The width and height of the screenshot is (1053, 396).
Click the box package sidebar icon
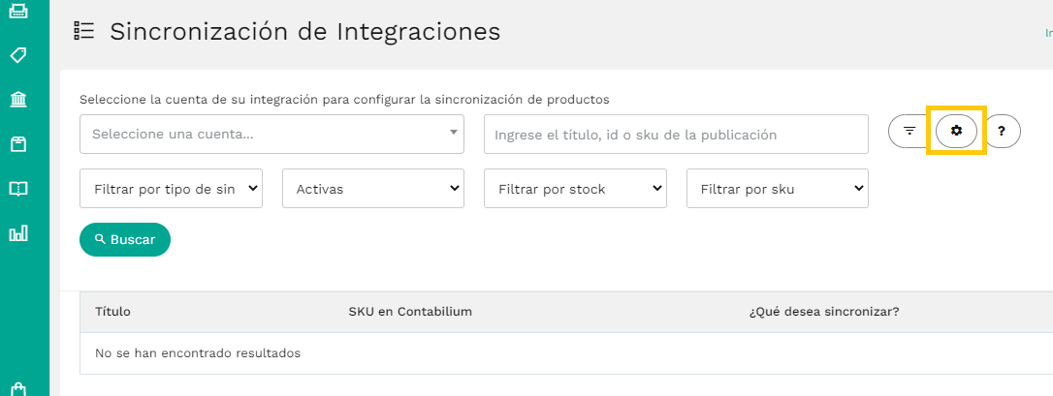(17, 144)
